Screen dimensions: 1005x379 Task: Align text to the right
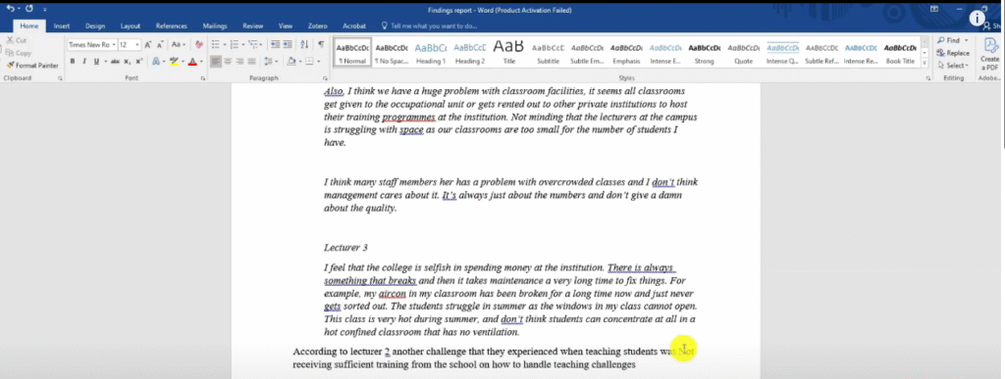click(239, 62)
